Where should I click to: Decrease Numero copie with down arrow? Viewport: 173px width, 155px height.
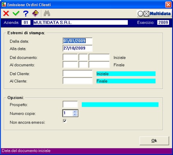coord(75,115)
